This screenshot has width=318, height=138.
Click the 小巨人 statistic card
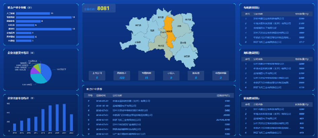coord(171,75)
